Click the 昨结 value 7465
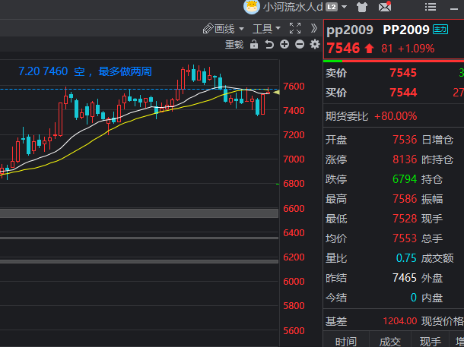464x347 pixels. click(405, 278)
